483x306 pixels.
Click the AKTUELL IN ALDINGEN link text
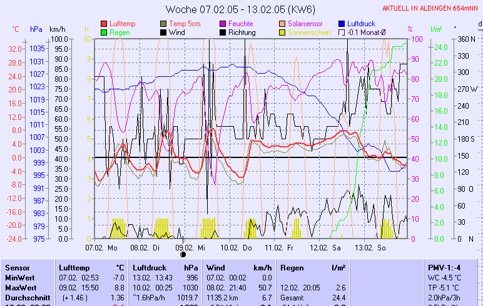click(430, 9)
